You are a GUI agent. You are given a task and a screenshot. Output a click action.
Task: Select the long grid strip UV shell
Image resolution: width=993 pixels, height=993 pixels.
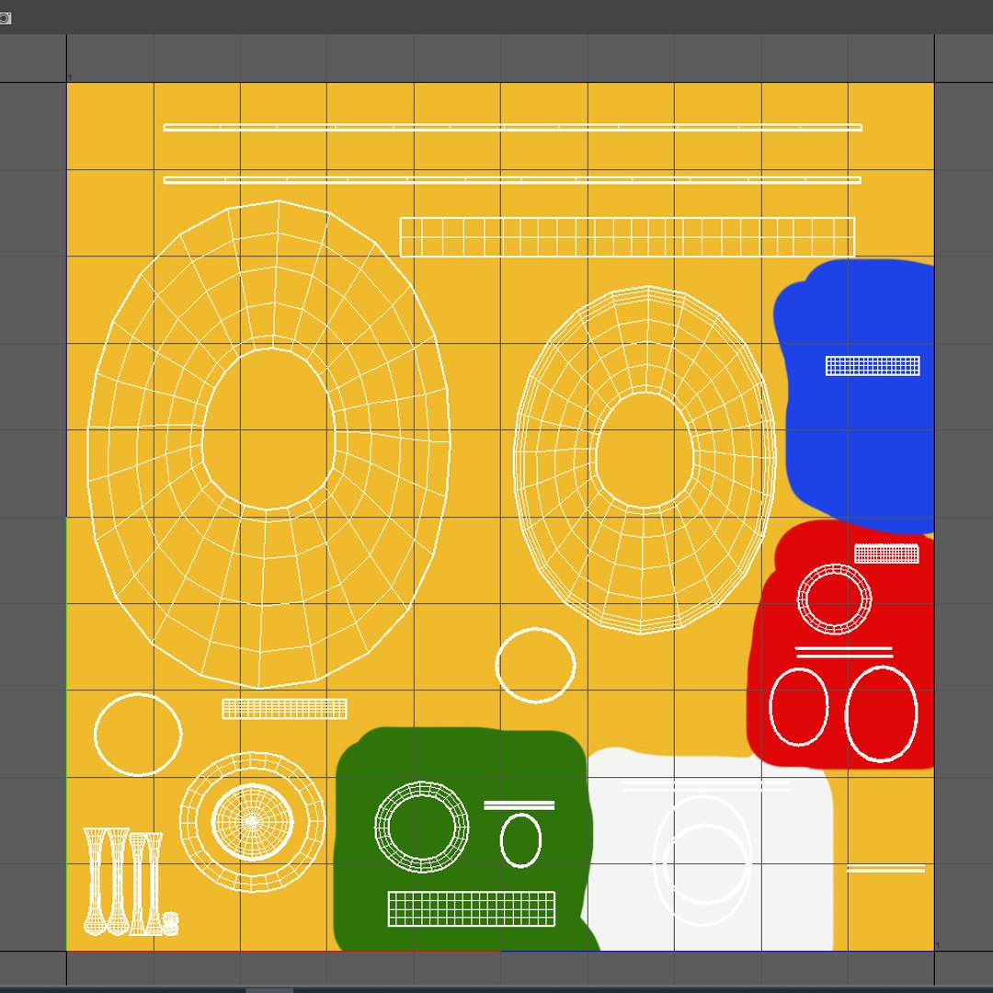coord(627,237)
